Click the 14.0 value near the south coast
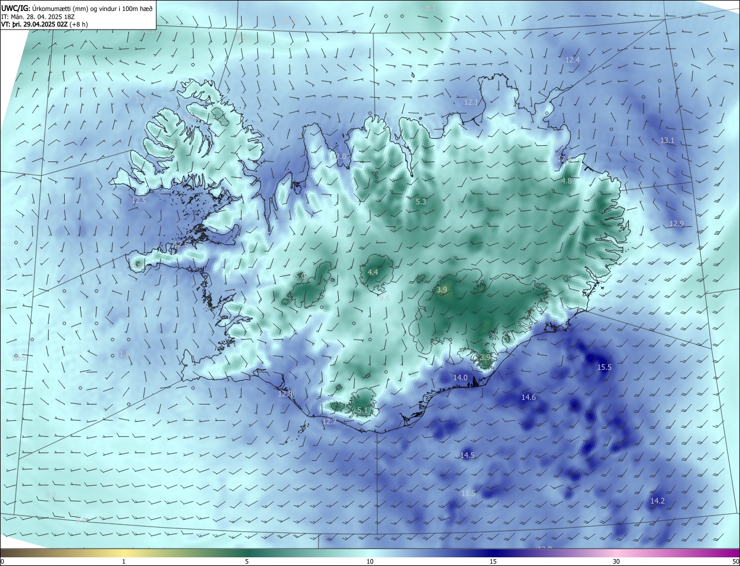The height and width of the screenshot is (566, 740). [x=460, y=378]
